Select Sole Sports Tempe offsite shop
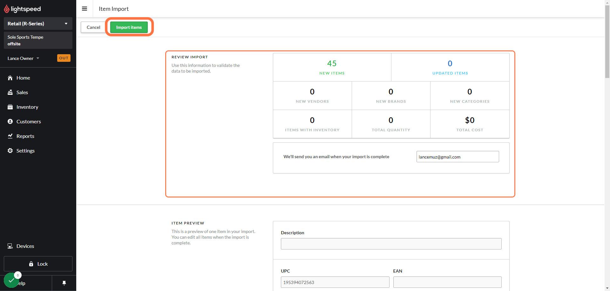 38,40
